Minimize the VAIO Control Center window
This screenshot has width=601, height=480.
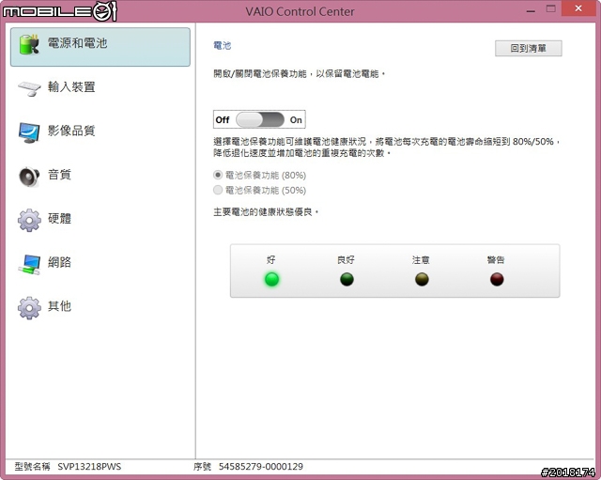(531, 9)
